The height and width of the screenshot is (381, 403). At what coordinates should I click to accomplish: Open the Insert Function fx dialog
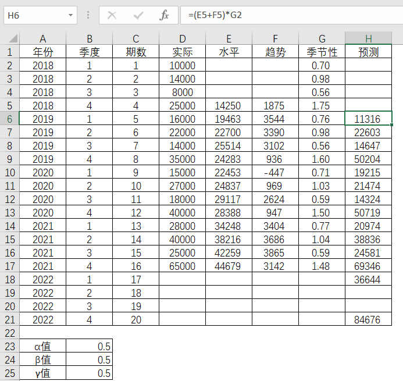165,15
